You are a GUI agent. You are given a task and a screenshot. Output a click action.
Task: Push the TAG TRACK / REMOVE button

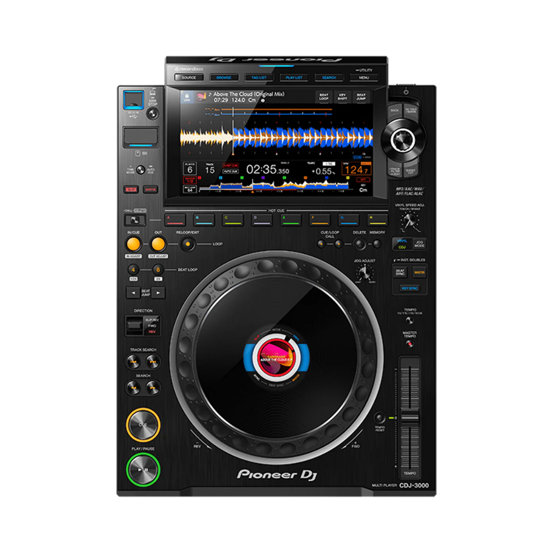pos(411,111)
